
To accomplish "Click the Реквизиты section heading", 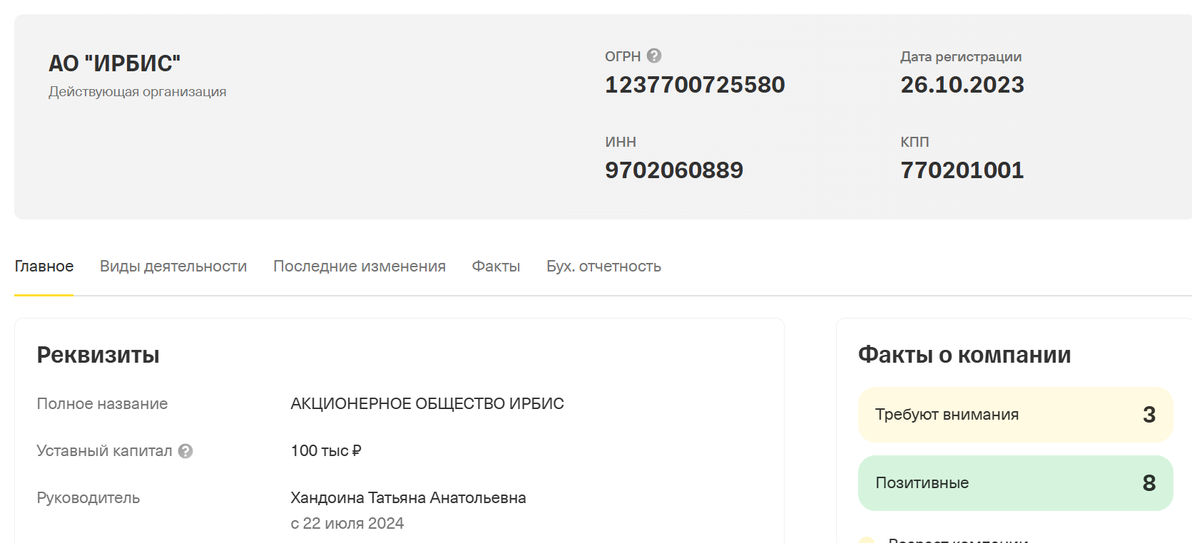I will (98, 355).
